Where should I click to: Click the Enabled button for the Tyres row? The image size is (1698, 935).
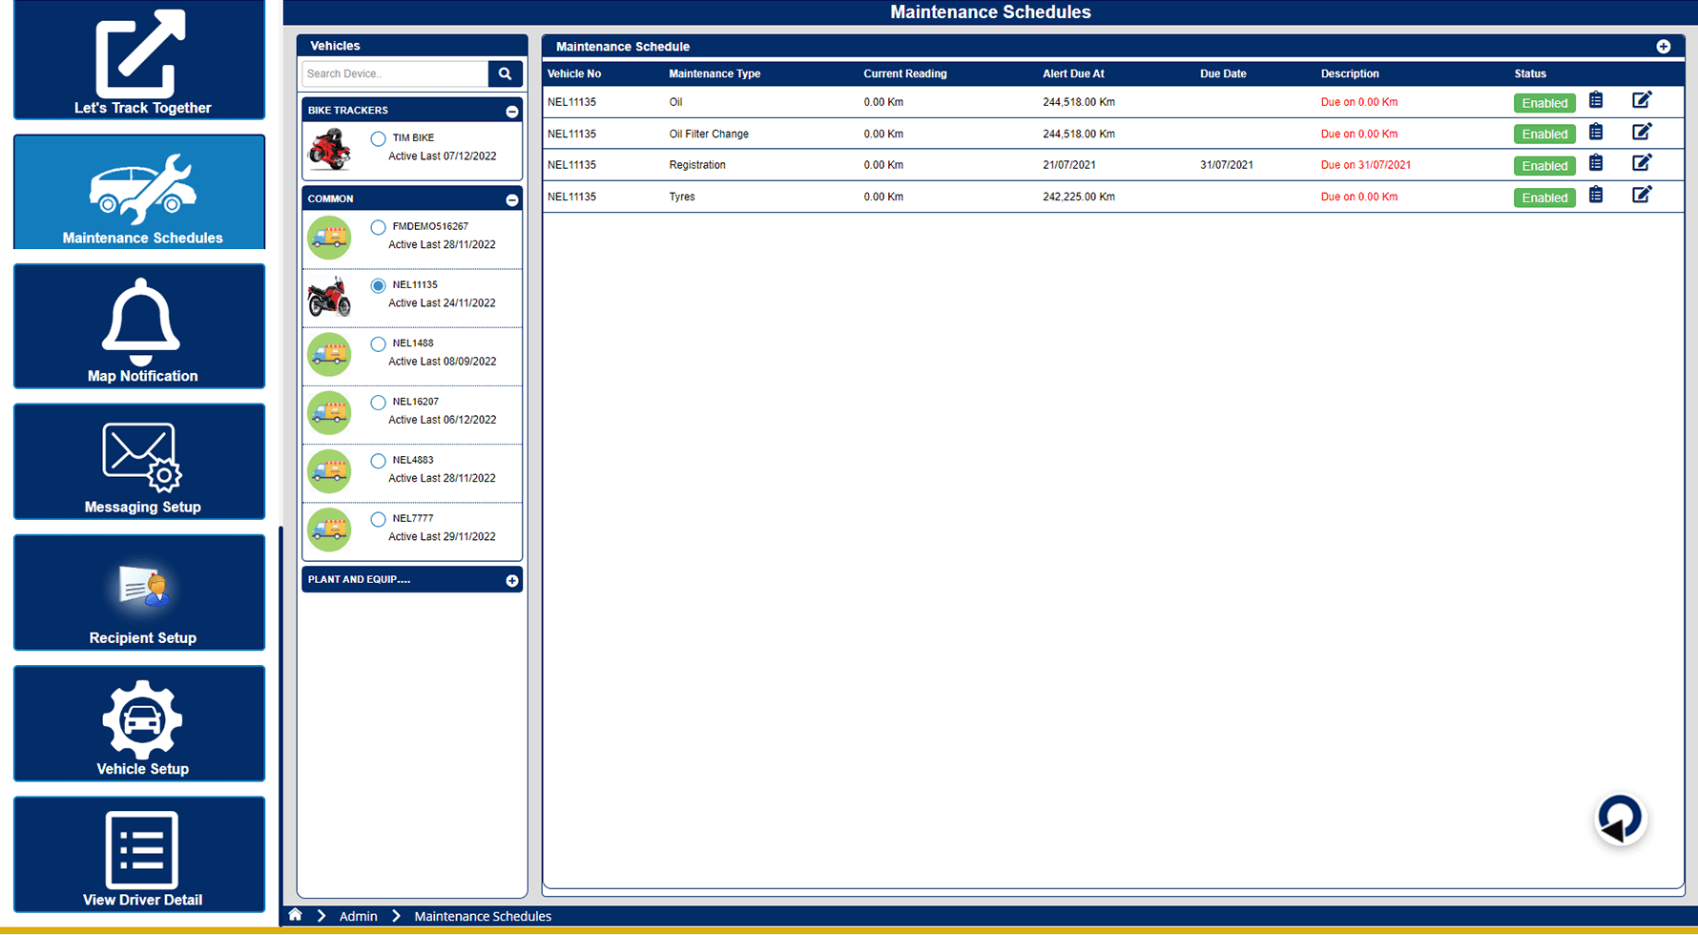tap(1543, 197)
